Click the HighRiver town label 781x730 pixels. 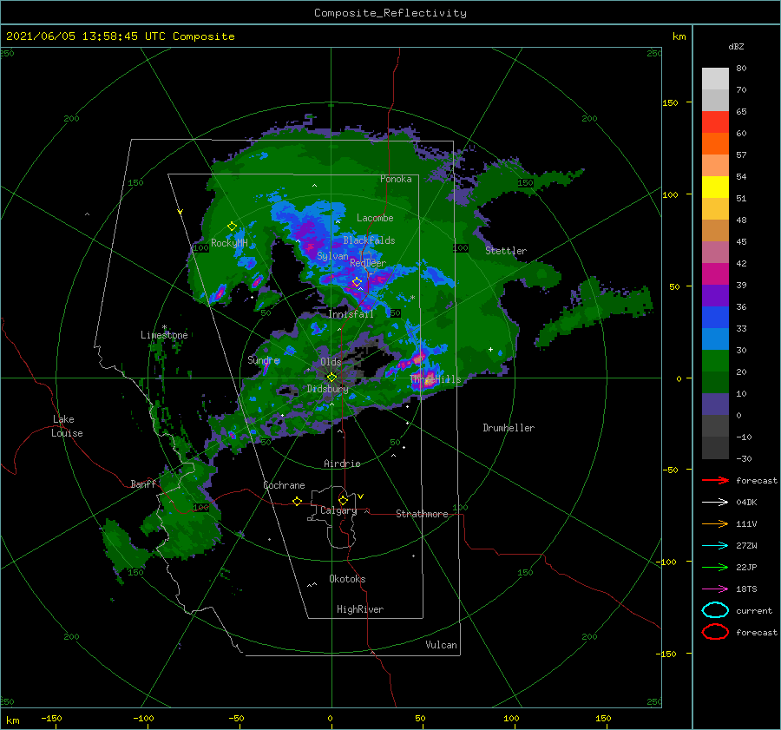pyautogui.click(x=360, y=609)
